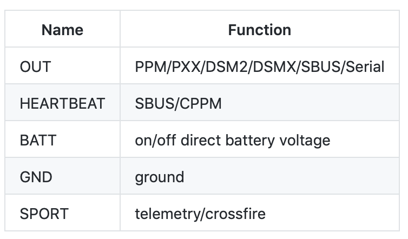
Task: Click the on/off direct battery voltage cell
Action: point(232,140)
